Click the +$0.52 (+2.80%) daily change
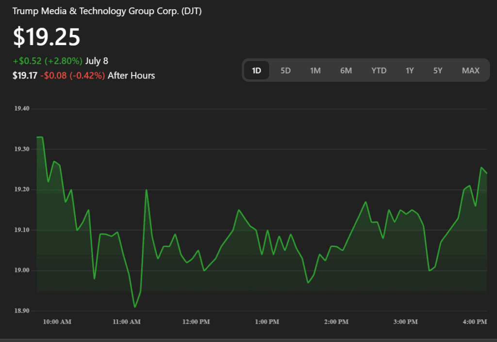Viewport: 497px width, 342px height. pyautogui.click(x=48, y=61)
